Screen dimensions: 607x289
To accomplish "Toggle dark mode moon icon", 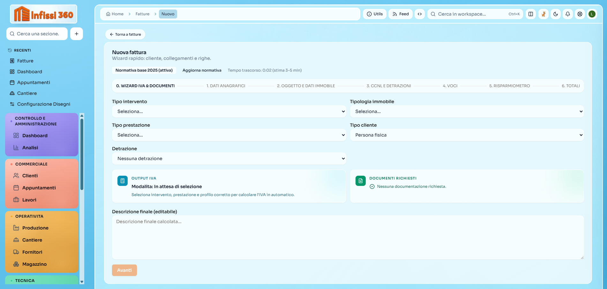I will click(x=556, y=14).
